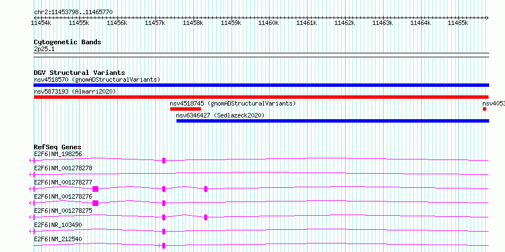Screen dimensions: 505x252
Task: Click the exon block on E2F6|NR_103490
Action: pyautogui.click(x=163, y=232)
